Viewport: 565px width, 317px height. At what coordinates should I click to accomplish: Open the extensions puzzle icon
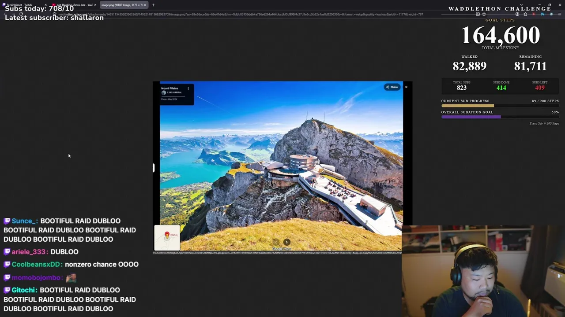coord(525,14)
